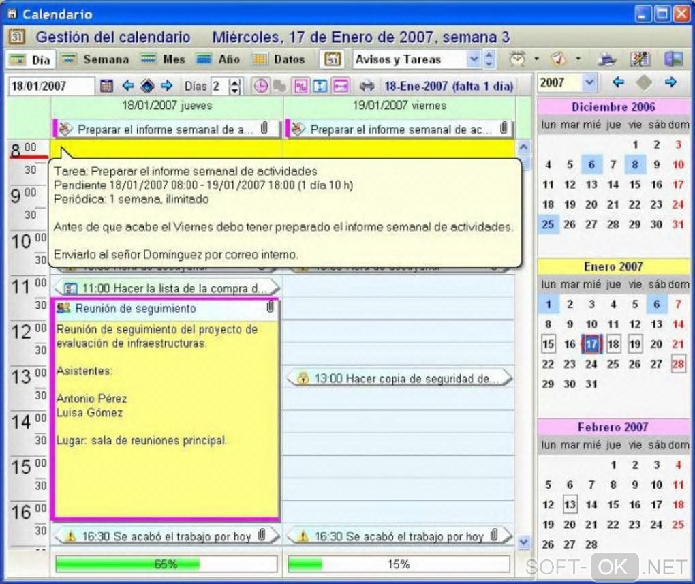Select 25 in Diciembre 2006 mini calendar
Screen dimensions: 695x584
[x=548, y=224]
